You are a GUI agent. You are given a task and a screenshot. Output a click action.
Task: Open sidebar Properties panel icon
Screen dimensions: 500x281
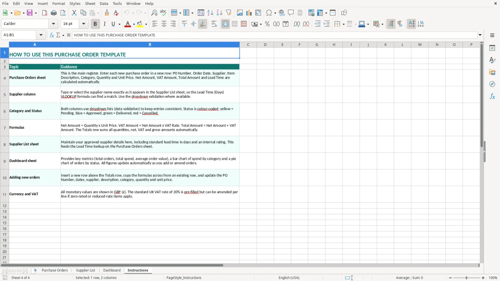492,48
